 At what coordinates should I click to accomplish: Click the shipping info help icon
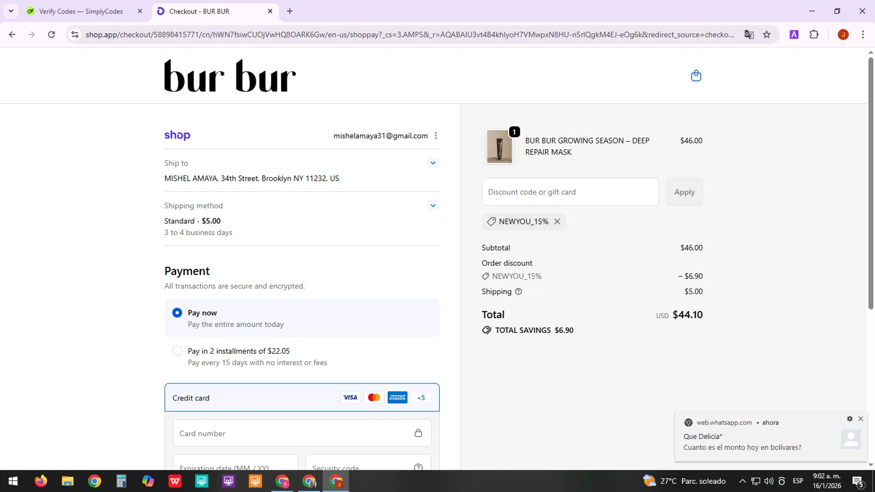point(518,291)
